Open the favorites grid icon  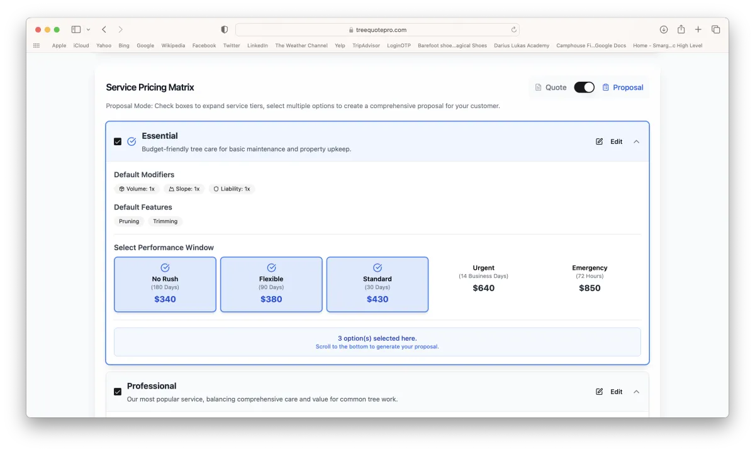click(x=36, y=45)
